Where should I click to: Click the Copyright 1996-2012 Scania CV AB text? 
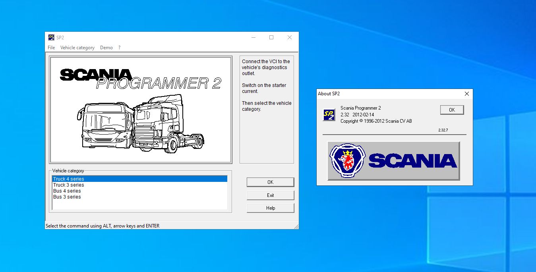pyautogui.click(x=376, y=121)
